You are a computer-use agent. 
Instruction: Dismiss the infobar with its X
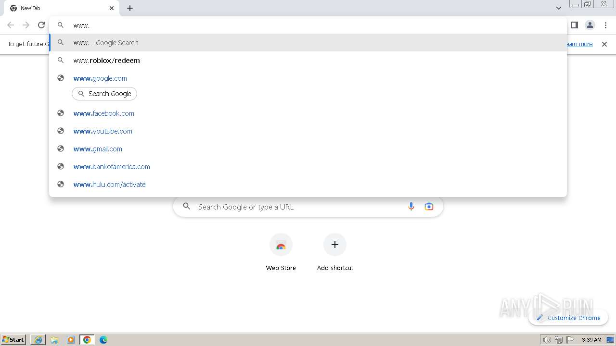[x=604, y=44]
